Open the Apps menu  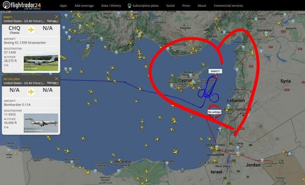[x=63, y=6]
